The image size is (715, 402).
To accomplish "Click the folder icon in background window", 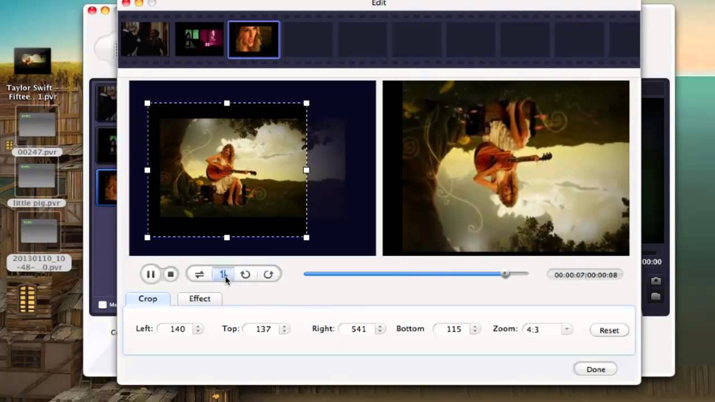I will click(656, 296).
